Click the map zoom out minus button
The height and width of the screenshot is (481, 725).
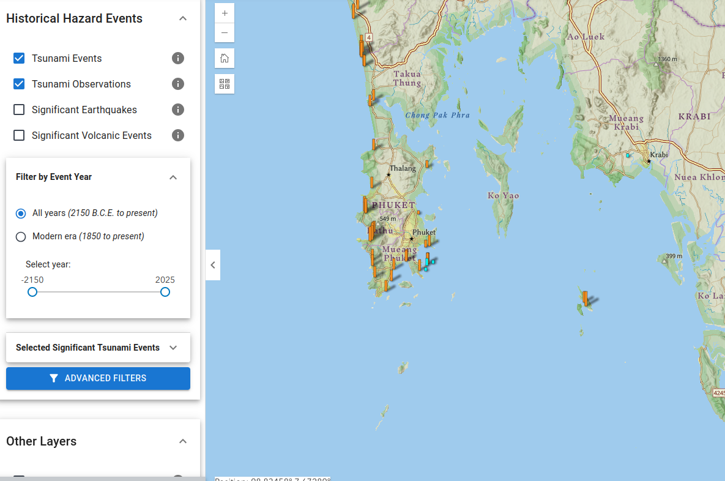(x=225, y=32)
